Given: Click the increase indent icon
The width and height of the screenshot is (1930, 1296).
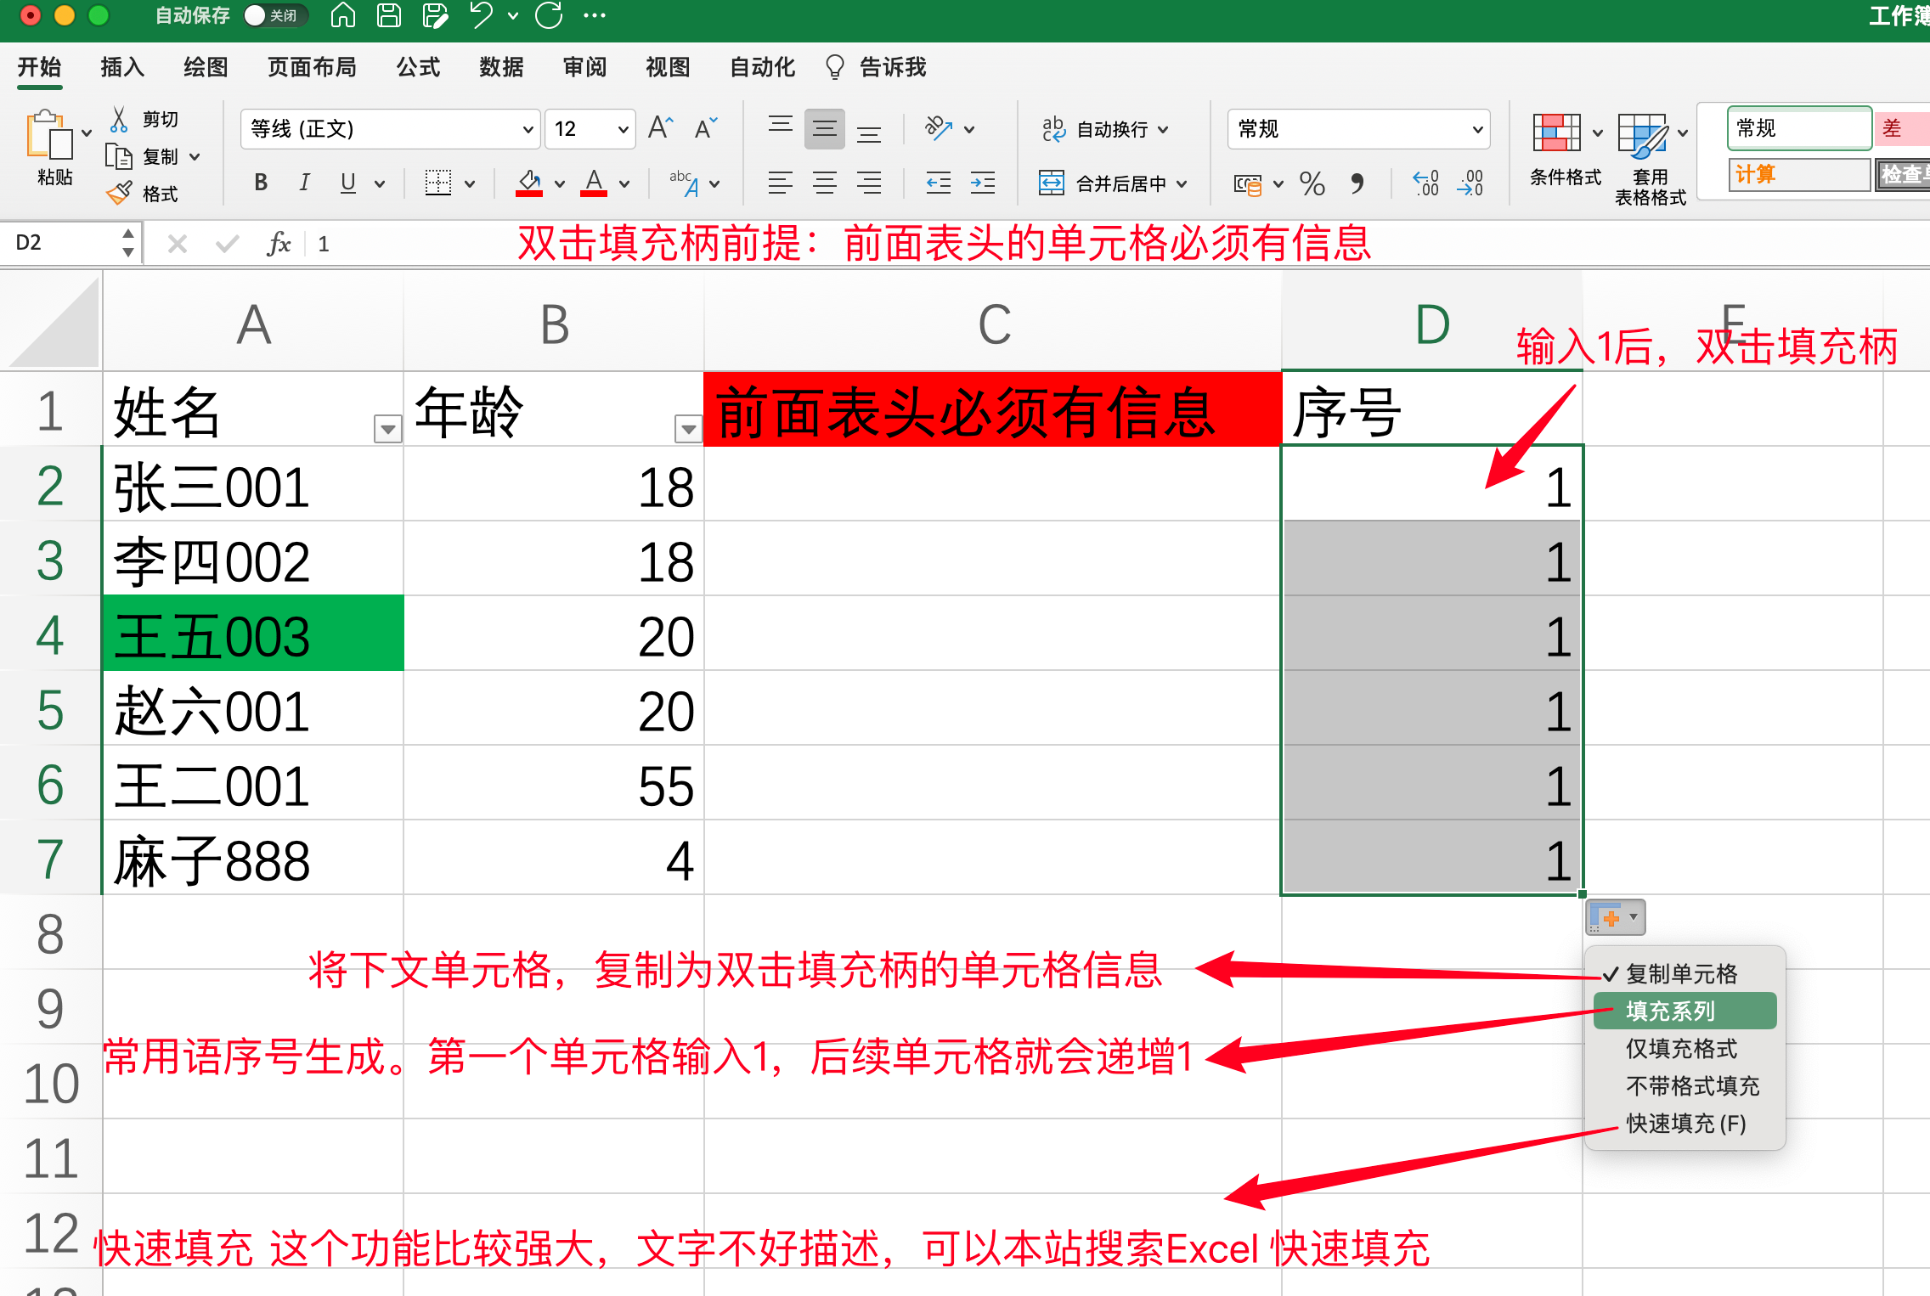Looking at the screenshot, I should [983, 183].
